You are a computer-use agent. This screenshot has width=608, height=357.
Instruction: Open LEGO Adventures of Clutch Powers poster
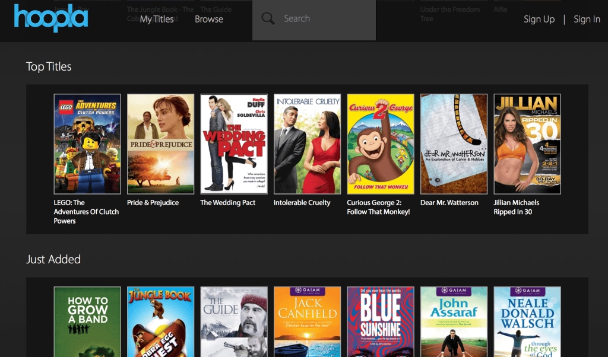click(87, 144)
